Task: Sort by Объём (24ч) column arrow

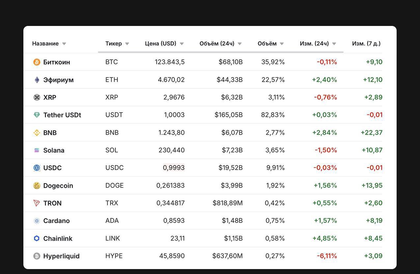Action: (239, 44)
